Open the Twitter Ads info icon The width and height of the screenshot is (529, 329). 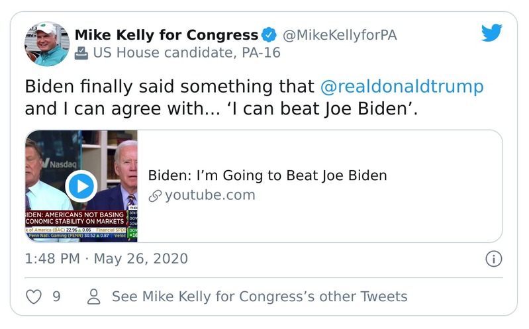[x=493, y=259]
